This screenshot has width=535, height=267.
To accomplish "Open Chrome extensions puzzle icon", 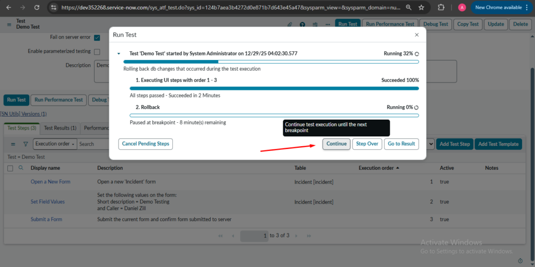I will click(440, 8).
